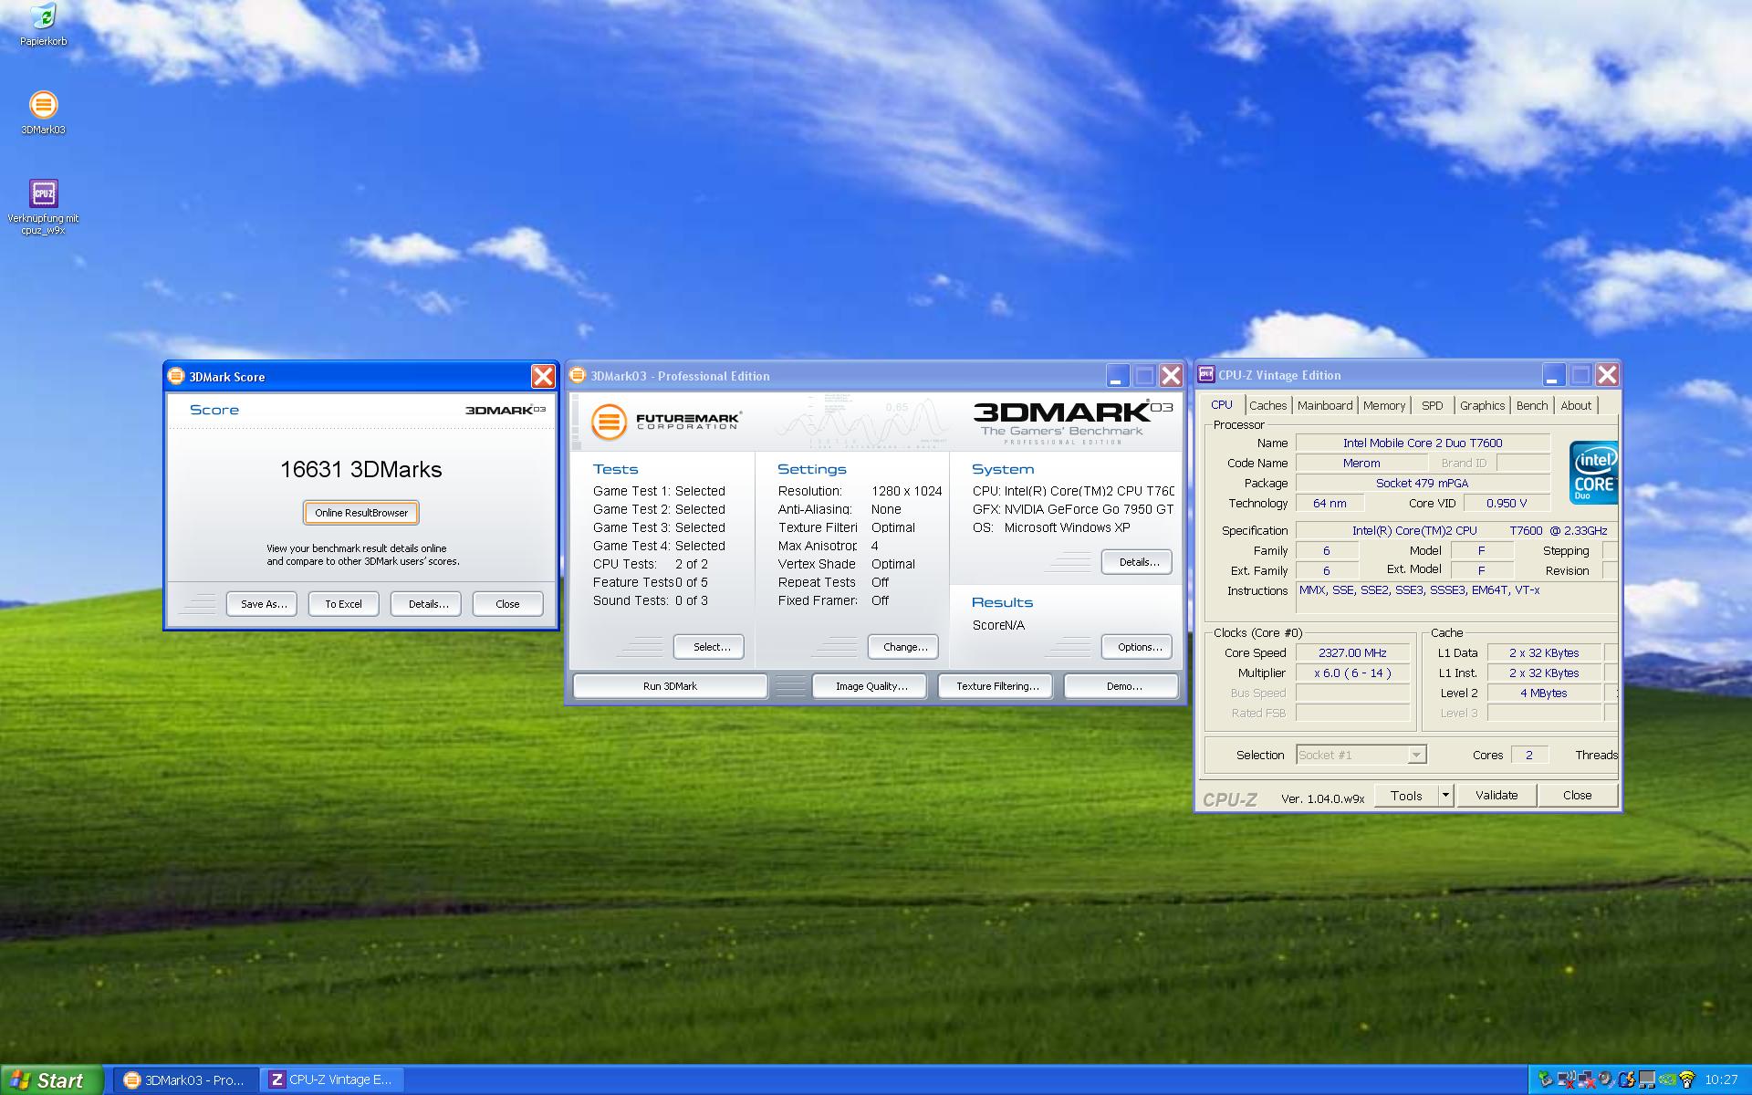Open the Memory tab in CPU-Z
Viewport: 1752px width, 1095px height.
tap(1384, 406)
